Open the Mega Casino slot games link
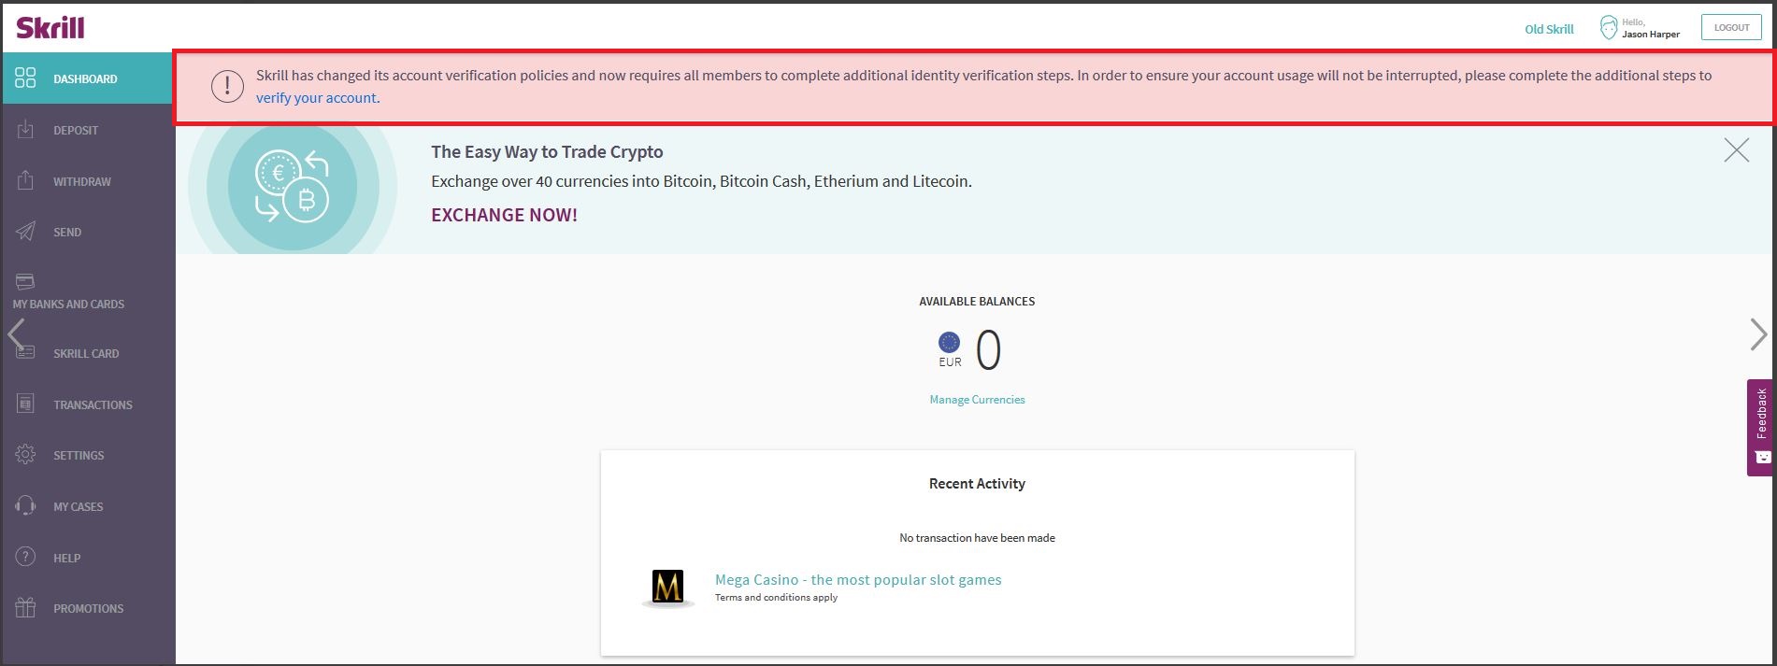The image size is (1777, 666). coord(858,580)
